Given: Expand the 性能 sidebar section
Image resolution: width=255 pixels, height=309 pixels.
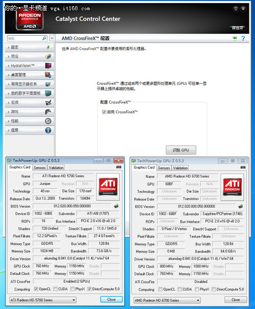Looking at the screenshot, I should tap(30, 121).
